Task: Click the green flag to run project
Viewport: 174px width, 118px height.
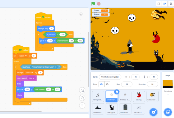Action: click(x=93, y=4)
